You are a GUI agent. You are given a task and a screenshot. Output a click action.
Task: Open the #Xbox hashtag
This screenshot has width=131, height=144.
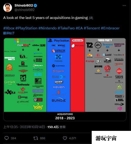(9, 28)
